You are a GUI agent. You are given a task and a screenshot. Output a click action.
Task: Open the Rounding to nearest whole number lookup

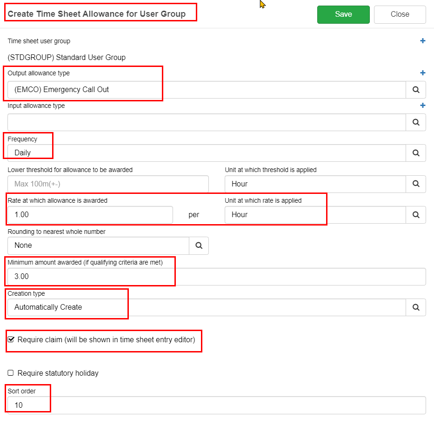click(199, 246)
